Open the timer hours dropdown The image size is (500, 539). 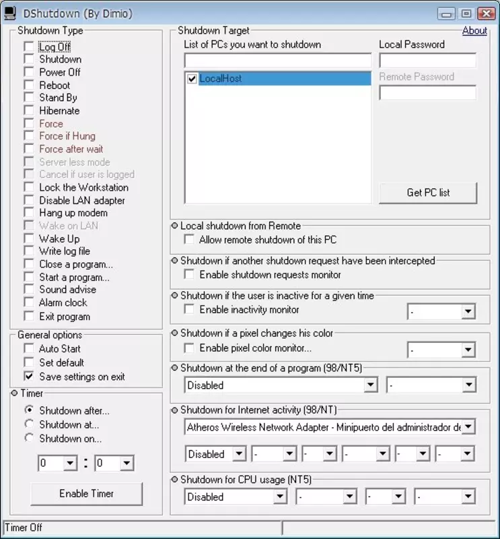(x=70, y=463)
